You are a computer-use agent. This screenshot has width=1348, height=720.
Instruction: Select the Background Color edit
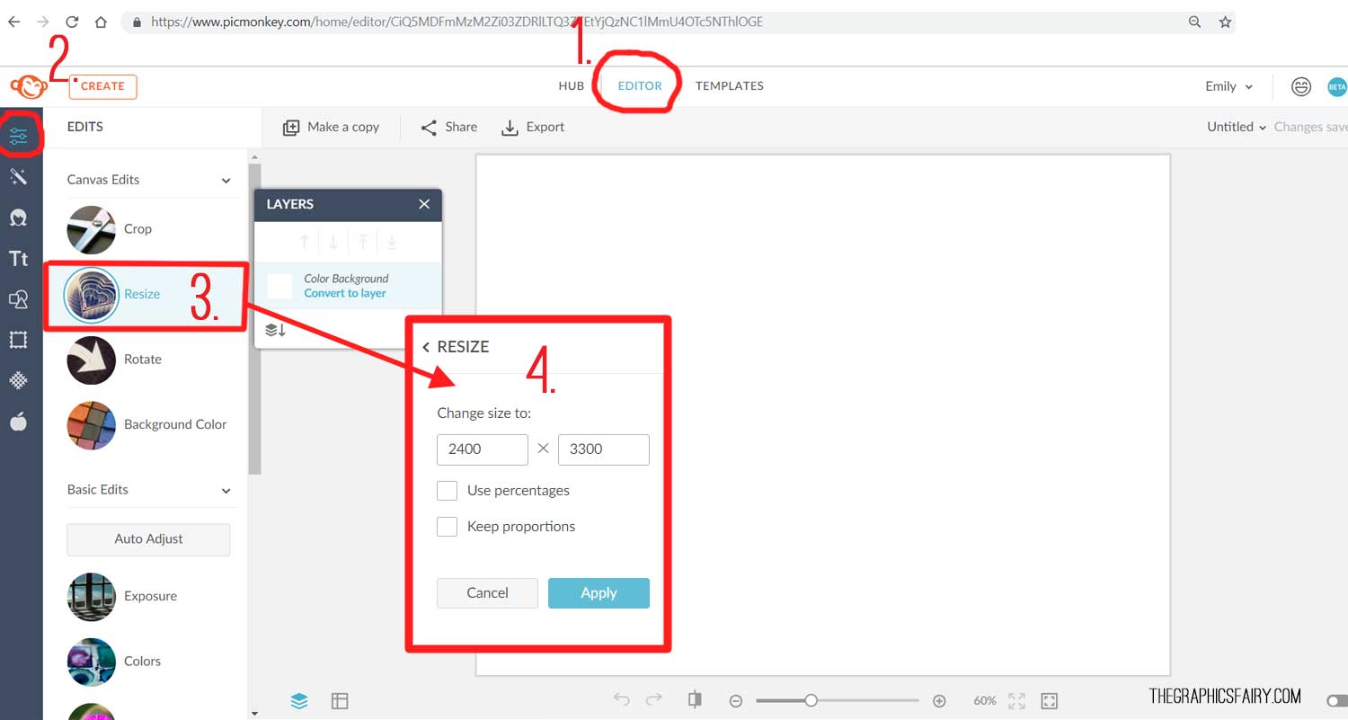click(147, 424)
